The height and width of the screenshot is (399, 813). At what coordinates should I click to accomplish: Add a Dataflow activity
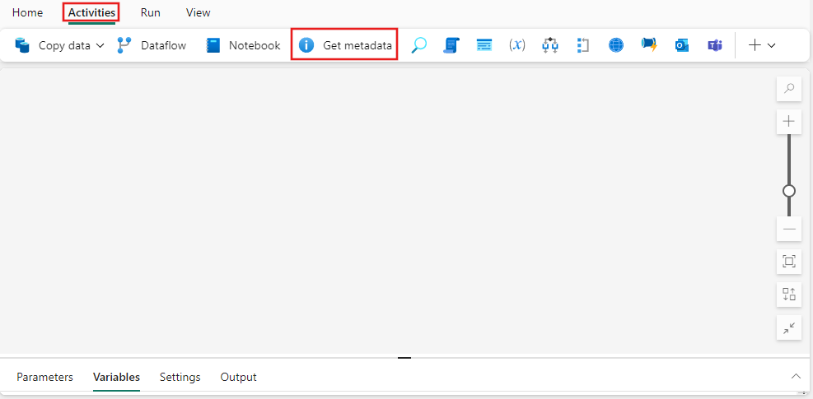point(152,45)
